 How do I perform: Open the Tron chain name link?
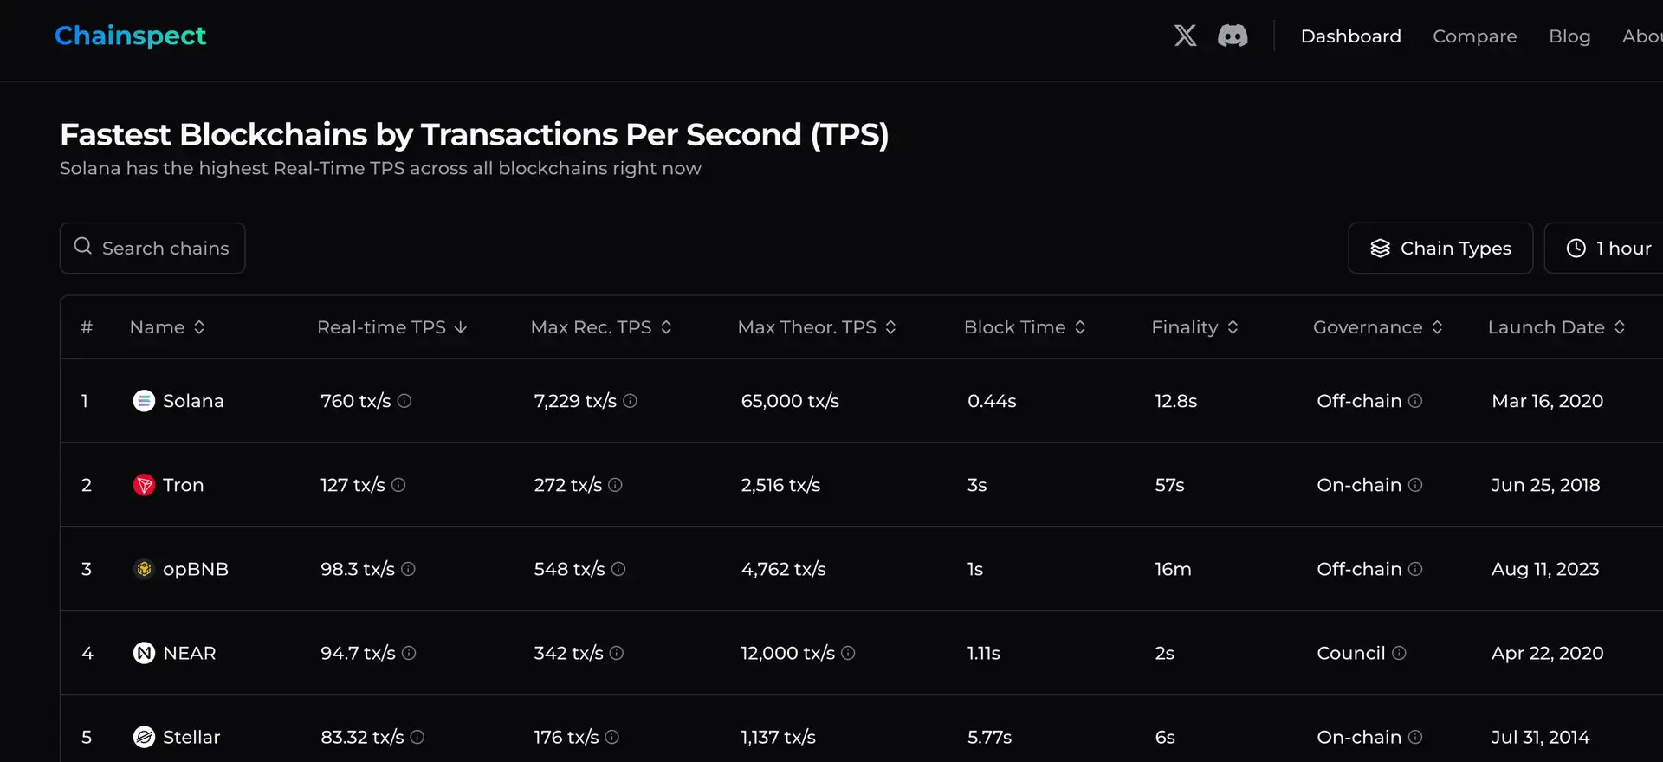coord(184,485)
